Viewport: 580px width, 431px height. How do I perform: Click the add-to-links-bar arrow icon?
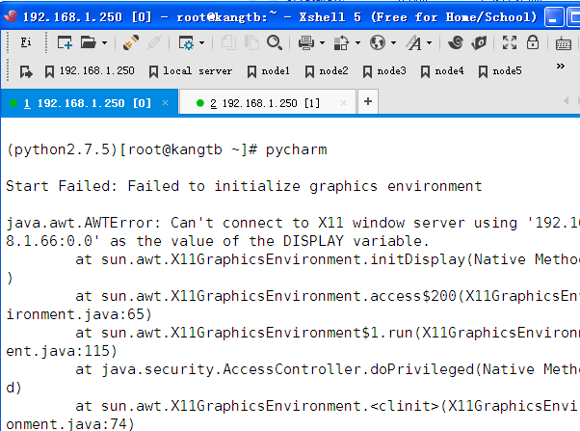point(26,71)
